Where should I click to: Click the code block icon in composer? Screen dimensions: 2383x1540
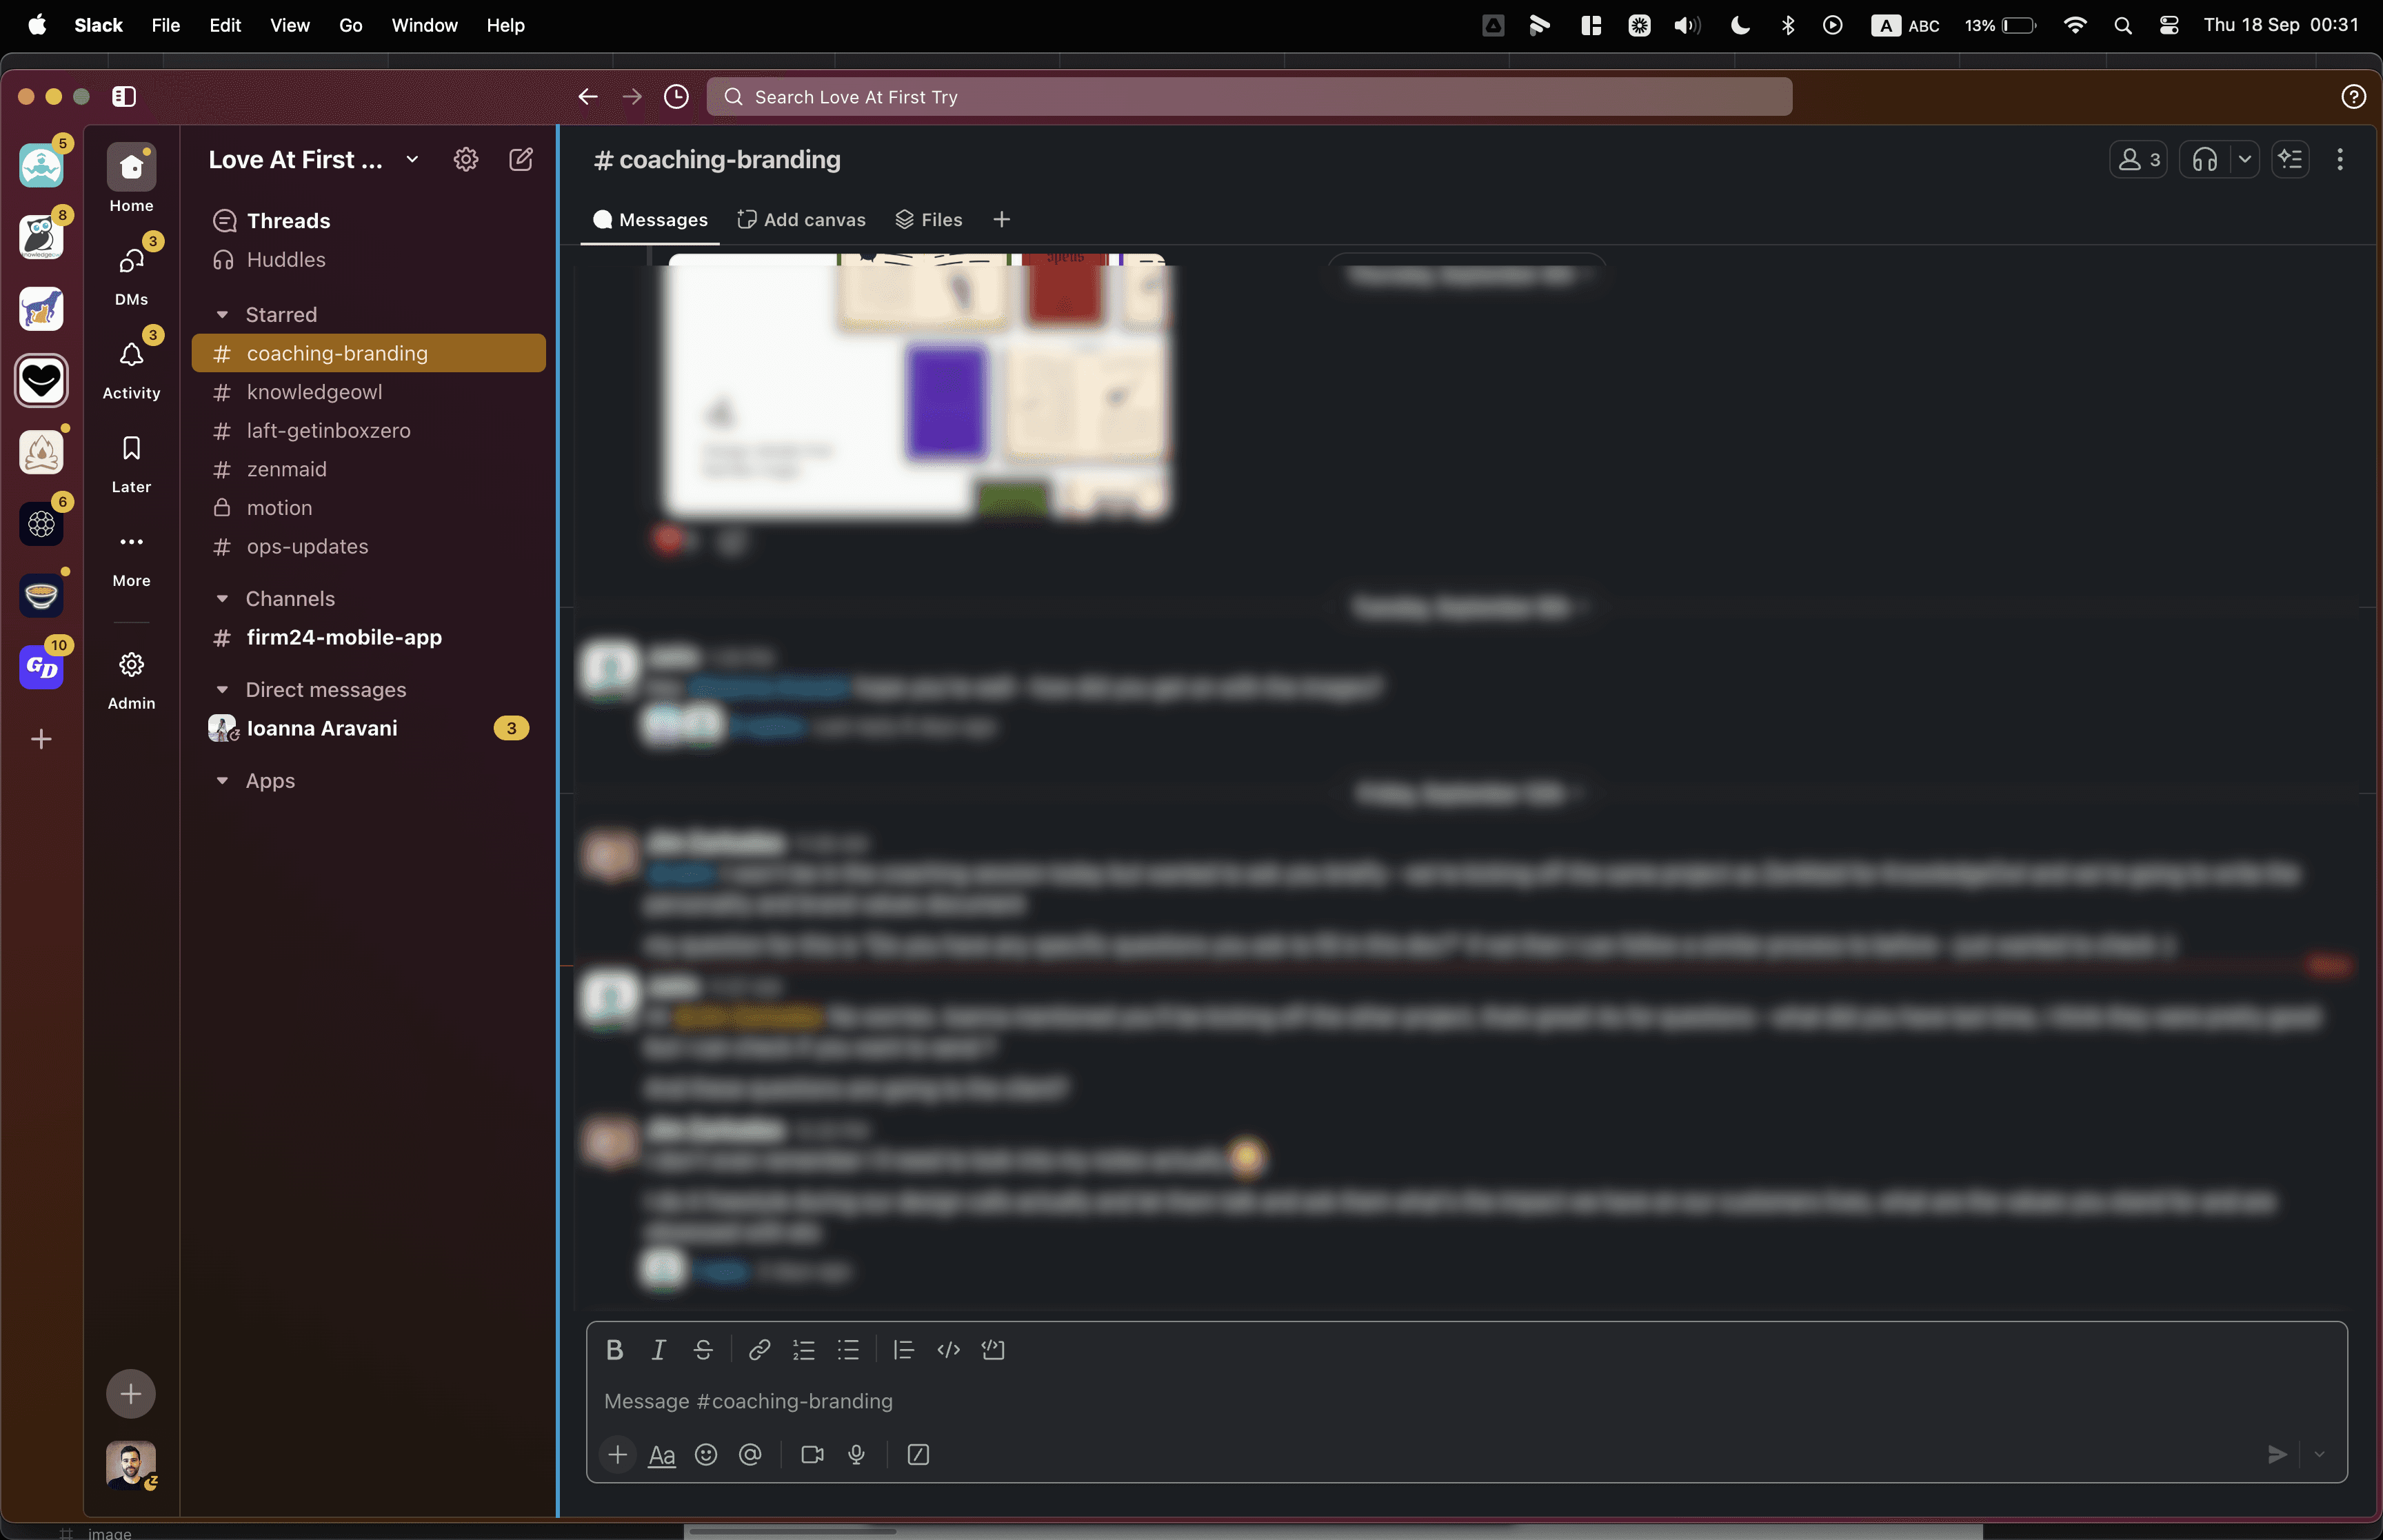[992, 1350]
